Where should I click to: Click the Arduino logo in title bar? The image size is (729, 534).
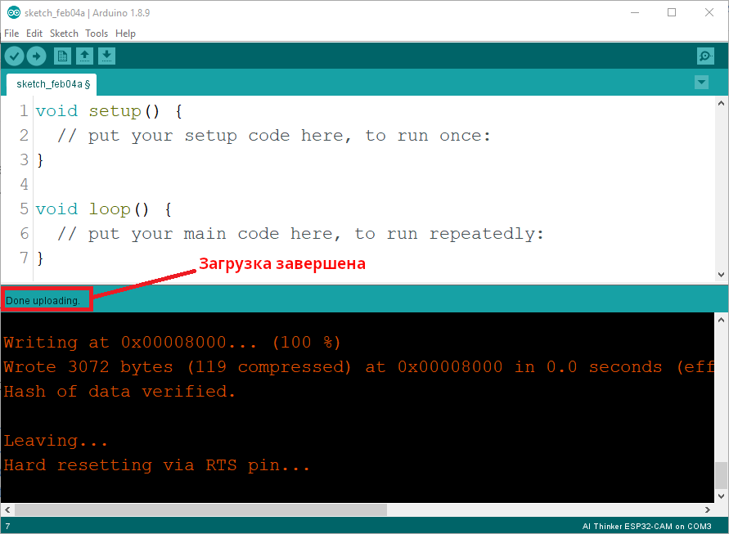click(13, 13)
